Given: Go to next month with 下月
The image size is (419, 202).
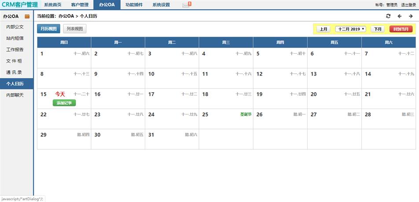Looking at the screenshot, I should (x=378, y=29).
